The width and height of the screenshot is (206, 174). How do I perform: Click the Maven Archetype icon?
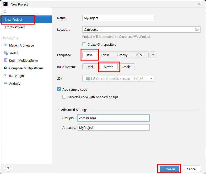(x=6, y=45)
